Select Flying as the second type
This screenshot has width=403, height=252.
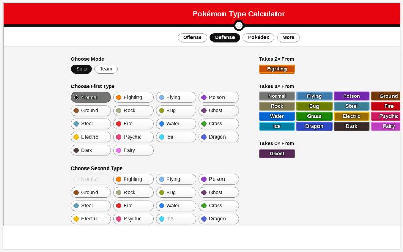click(x=176, y=180)
